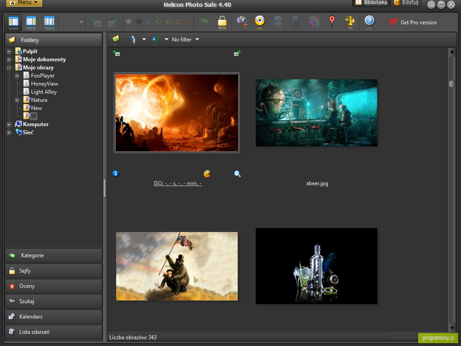461x346 pixels.
Task: Click the dimmed monitor icon in toolbar
Action: click(296, 21)
